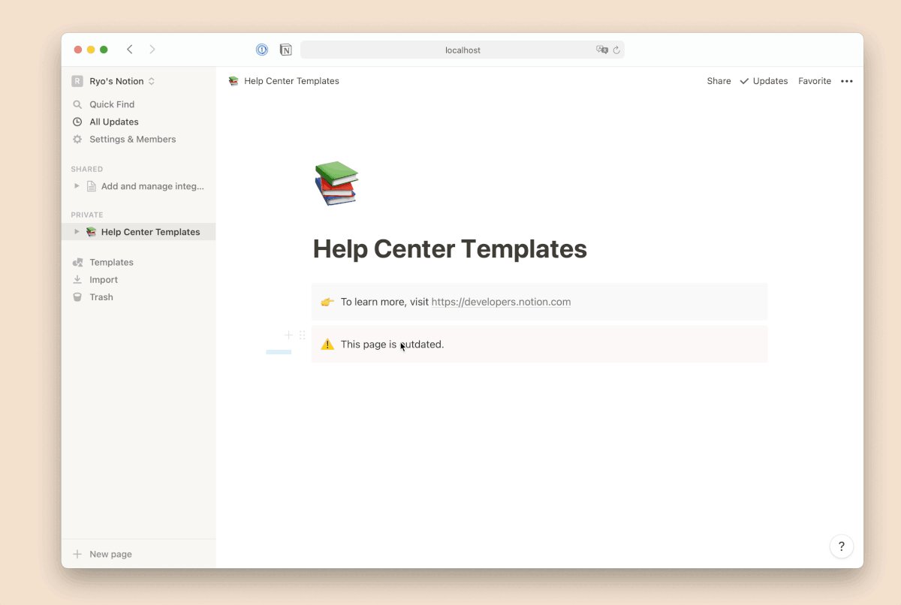Click the Share button
The image size is (901, 605).
click(x=719, y=81)
